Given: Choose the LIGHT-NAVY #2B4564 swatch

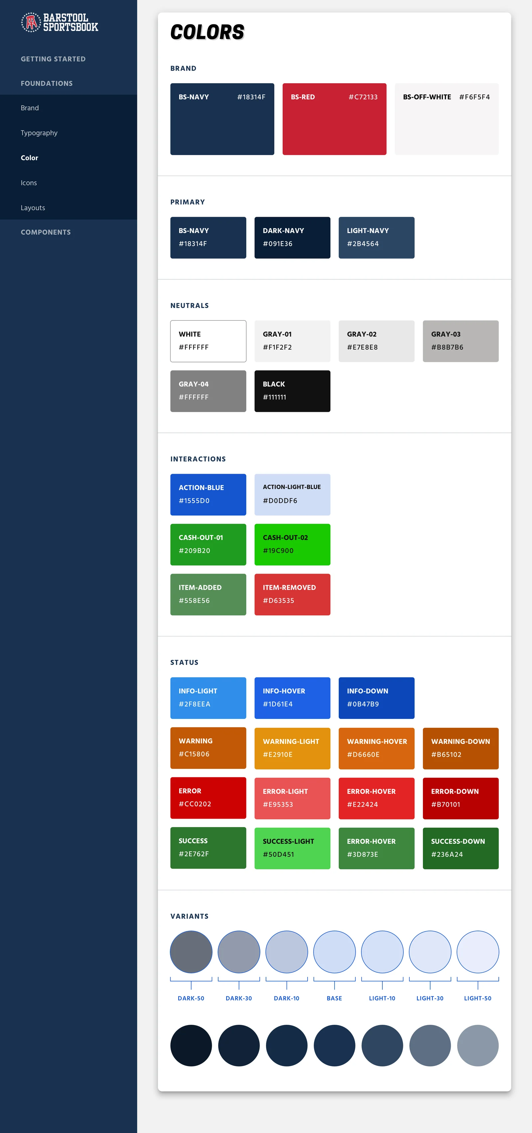Looking at the screenshot, I should pyautogui.click(x=376, y=237).
